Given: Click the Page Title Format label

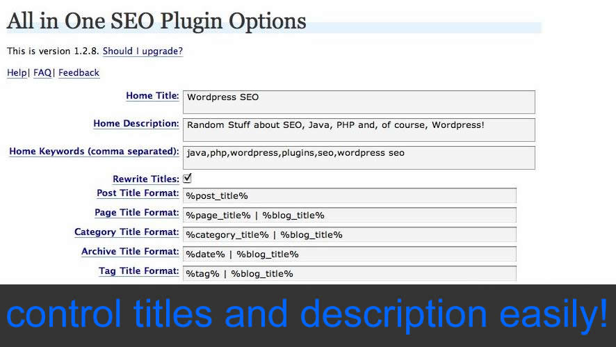Looking at the screenshot, I should pos(137,213).
